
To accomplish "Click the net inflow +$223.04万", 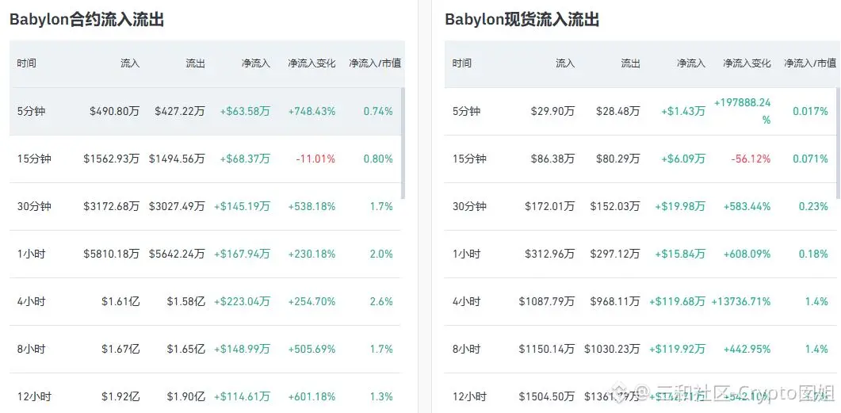I will [242, 301].
